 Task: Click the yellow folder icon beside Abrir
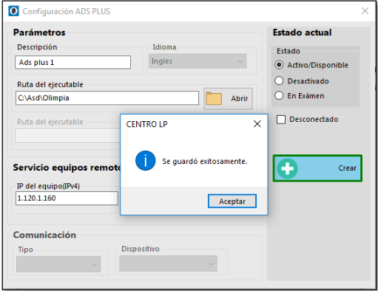(214, 98)
